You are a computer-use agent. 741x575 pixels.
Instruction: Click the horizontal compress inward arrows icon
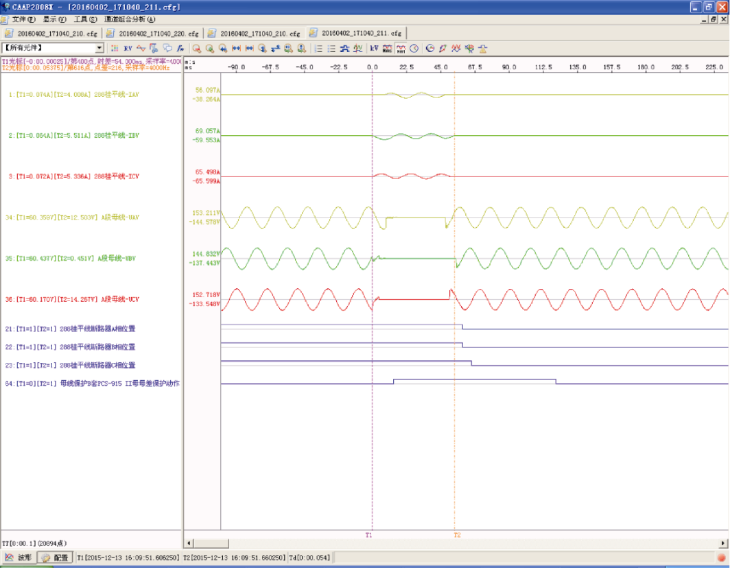(236, 49)
